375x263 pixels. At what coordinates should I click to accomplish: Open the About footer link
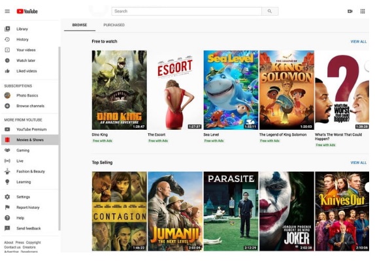pos(8,243)
